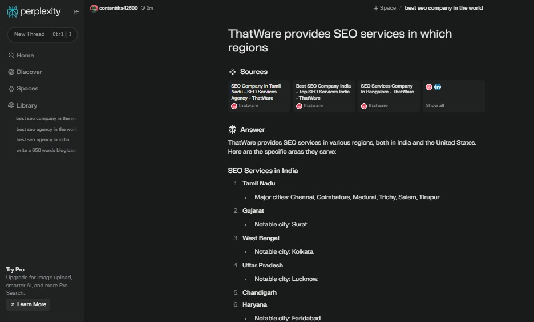Click the Home magnifier icon
The image size is (534, 322).
pyautogui.click(x=11, y=55)
